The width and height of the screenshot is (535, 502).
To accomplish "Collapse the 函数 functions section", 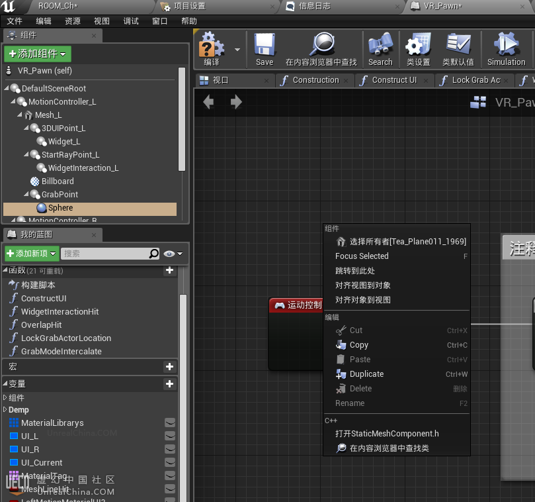I will click(x=5, y=270).
